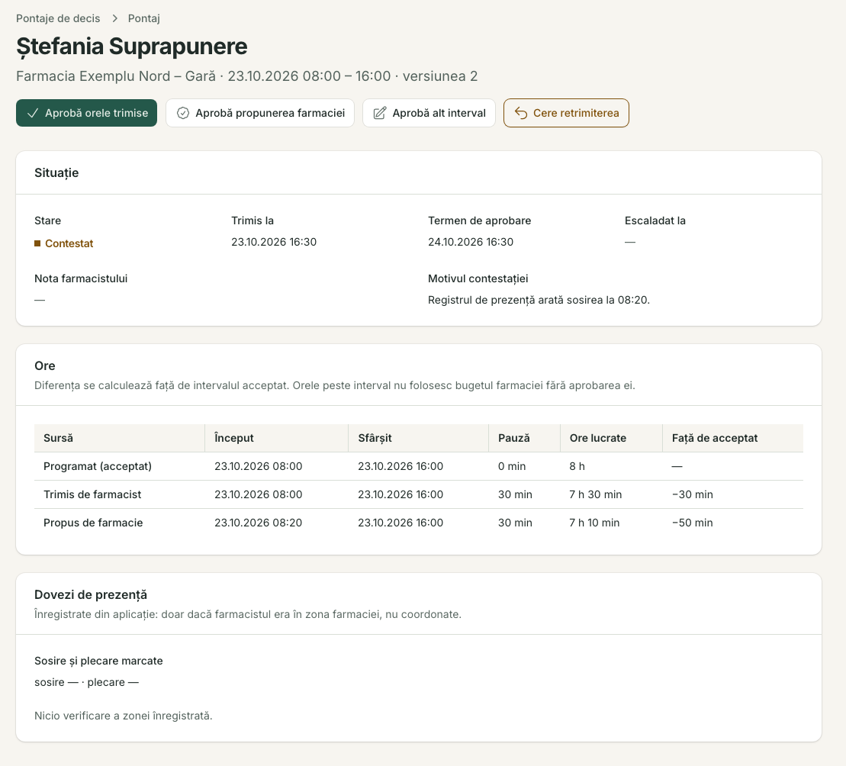Viewport: 846px width, 766px height.
Task: Click the checkmark icon on Aprobă orele trimise
Action: (33, 113)
